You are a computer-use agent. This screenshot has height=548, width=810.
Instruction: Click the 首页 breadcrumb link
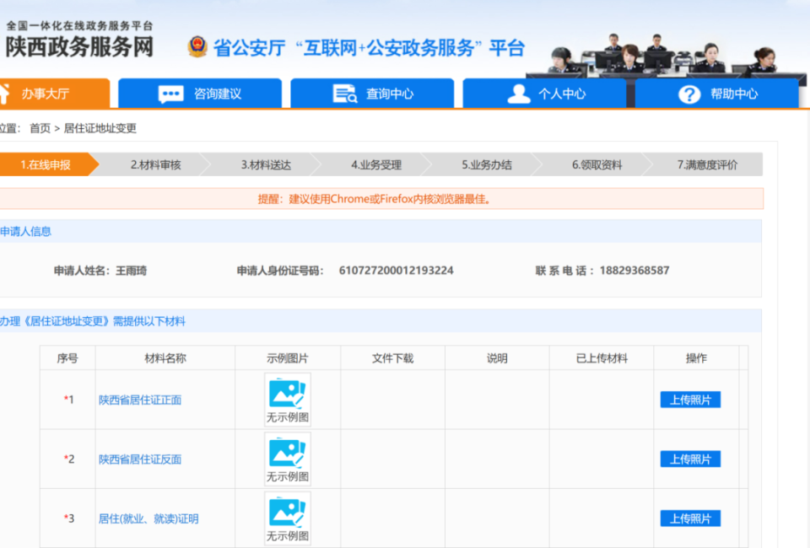(x=40, y=128)
